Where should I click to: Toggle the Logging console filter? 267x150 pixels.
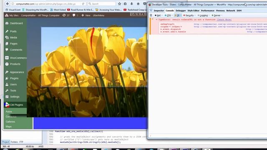pos(204,15)
